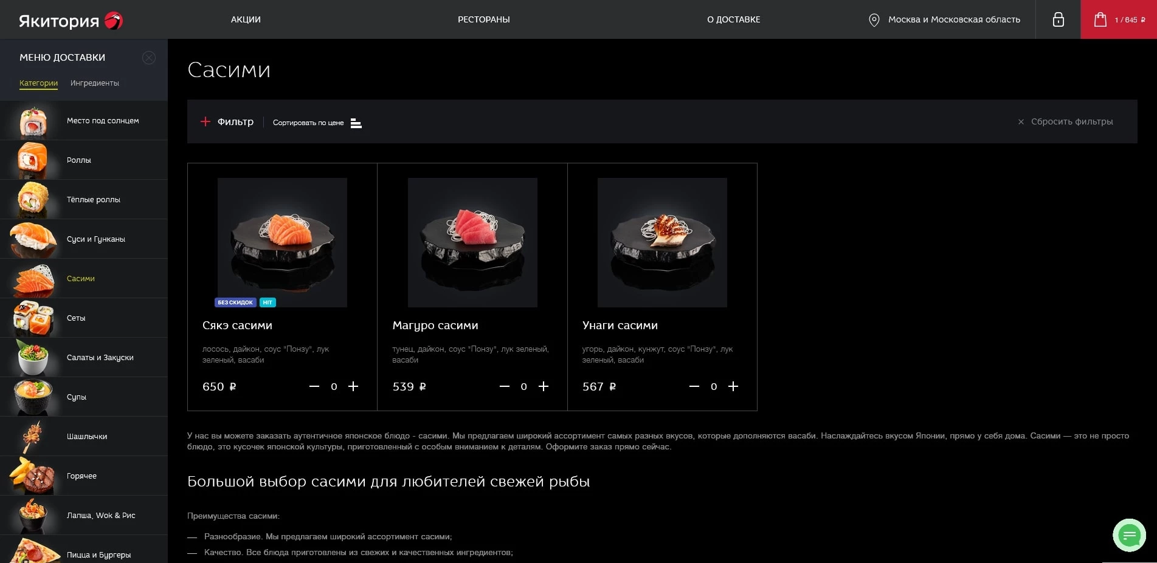Open the shopping cart bag icon
1157x563 pixels.
pos(1100,19)
